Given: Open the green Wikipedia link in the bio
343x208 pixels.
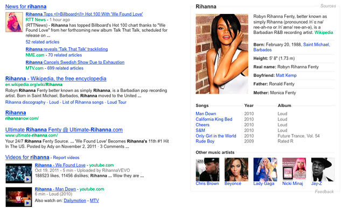Looking at the screenshot, I should click(324, 33).
